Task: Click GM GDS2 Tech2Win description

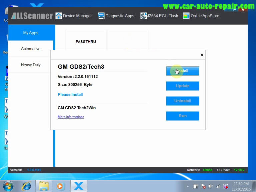Action: coord(77,108)
